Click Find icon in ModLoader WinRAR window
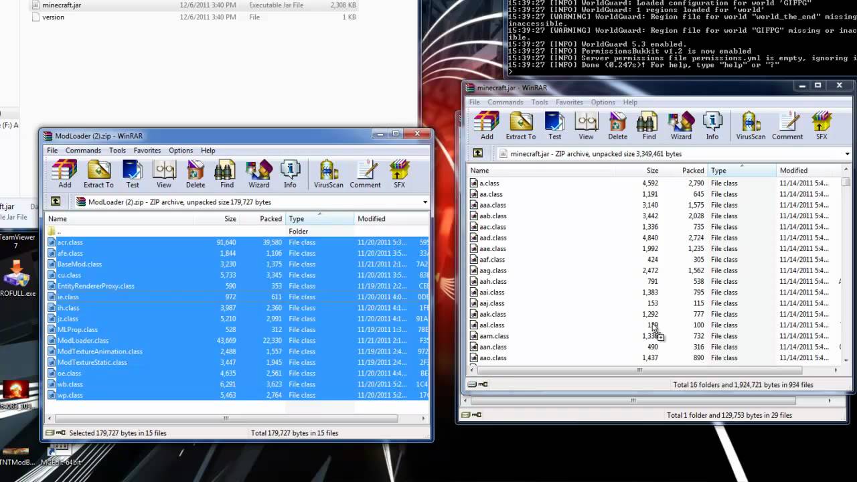 click(227, 173)
